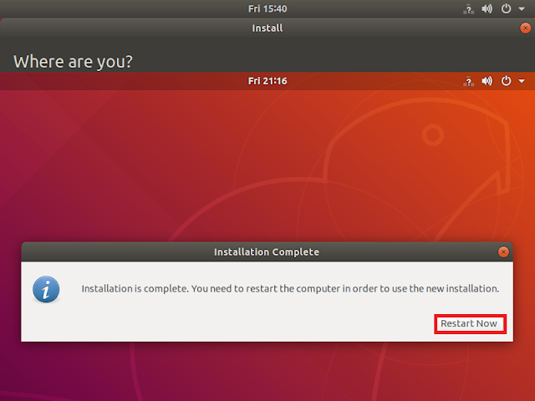
Task: Open the Fri 15:40 clock menu
Action: (267, 8)
